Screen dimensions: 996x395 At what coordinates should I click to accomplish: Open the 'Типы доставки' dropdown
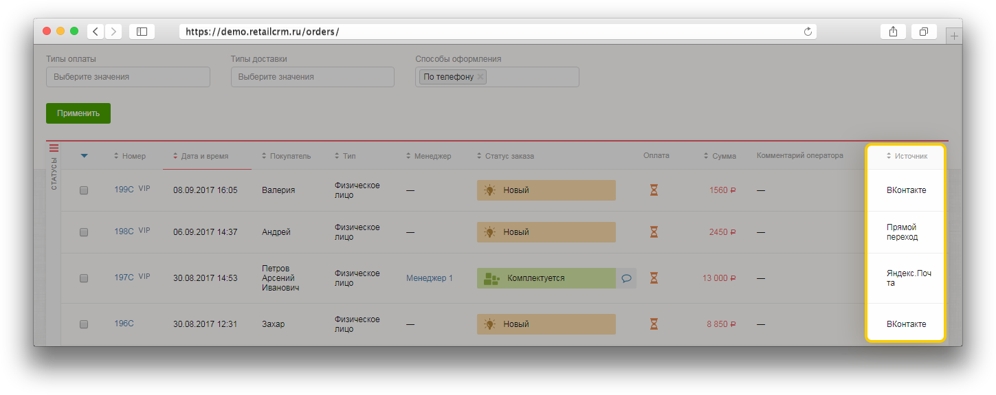coord(312,77)
